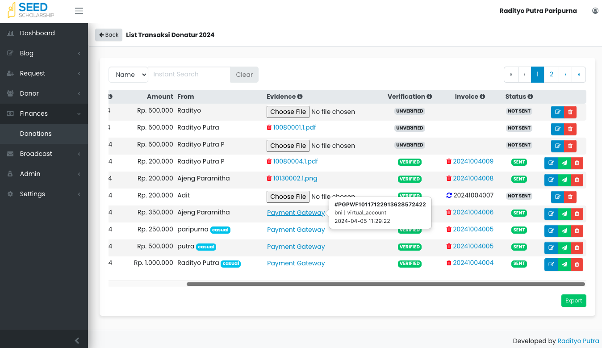Jump to first page with « button
The width and height of the screenshot is (602, 348).
[x=511, y=75]
